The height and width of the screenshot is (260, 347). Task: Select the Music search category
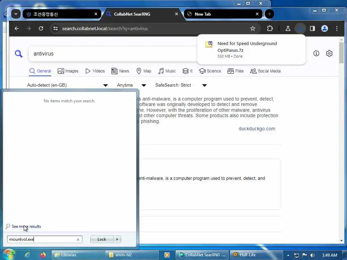coord(167,71)
